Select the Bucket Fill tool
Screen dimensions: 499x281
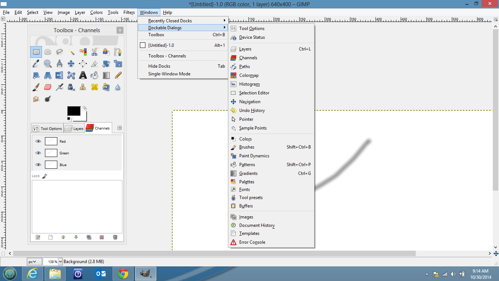click(95, 75)
